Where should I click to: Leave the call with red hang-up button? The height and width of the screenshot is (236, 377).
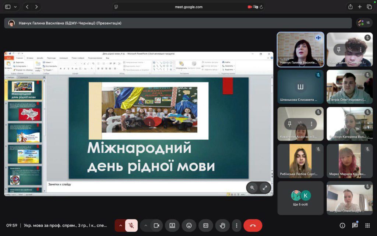tap(253, 225)
